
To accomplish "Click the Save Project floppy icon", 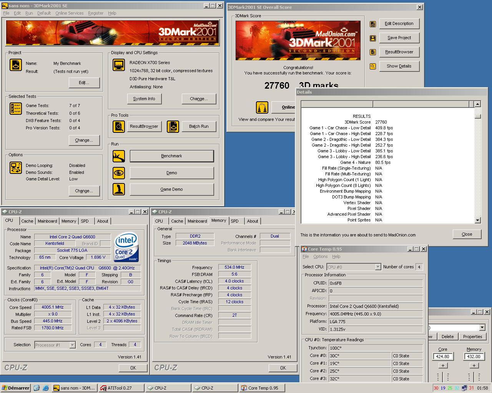I will click(373, 38).
